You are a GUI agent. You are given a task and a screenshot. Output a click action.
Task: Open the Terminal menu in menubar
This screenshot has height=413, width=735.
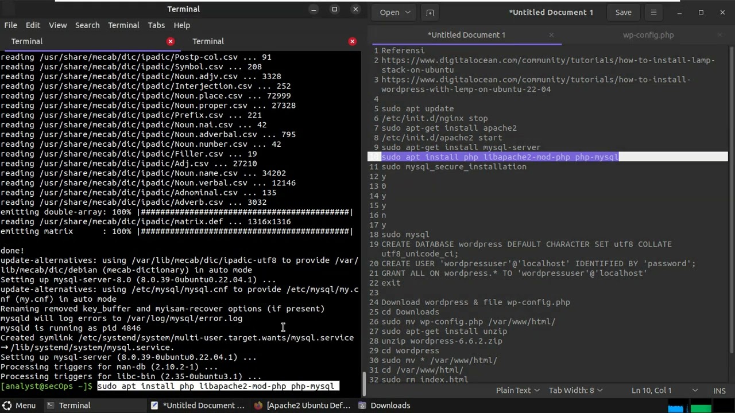(123, 25)
